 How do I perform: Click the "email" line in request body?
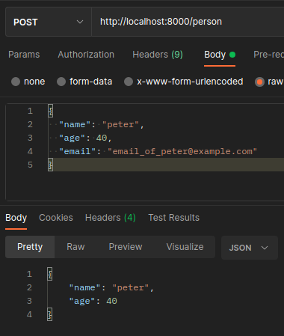158,151
